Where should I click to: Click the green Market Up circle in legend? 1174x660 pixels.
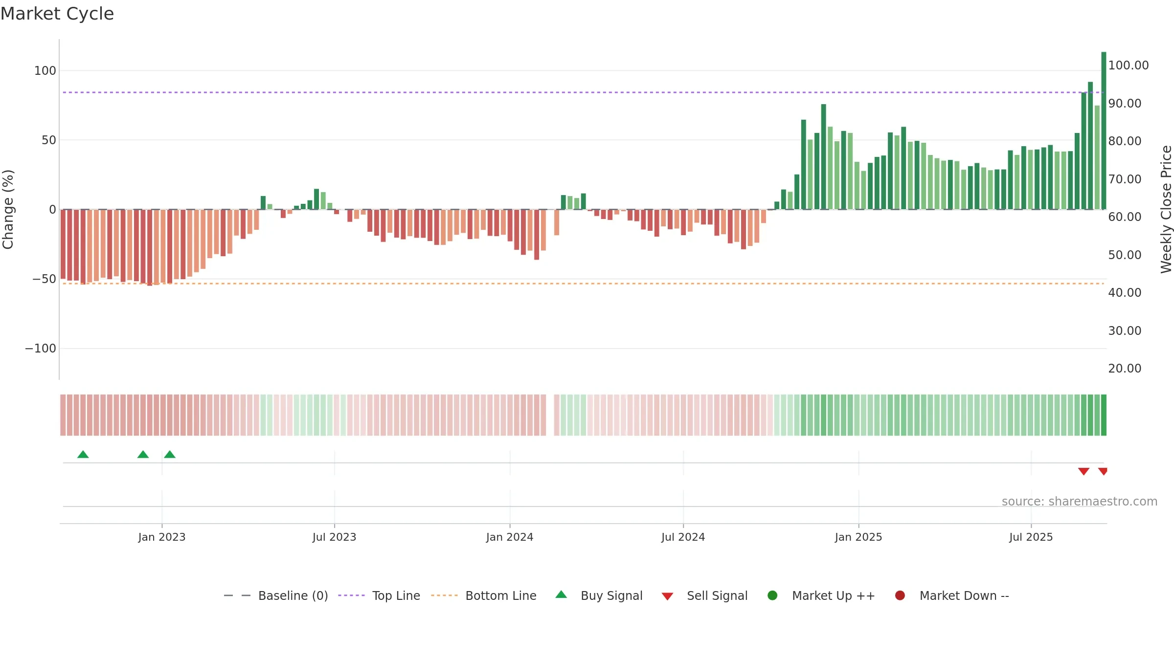coord(772,595)
